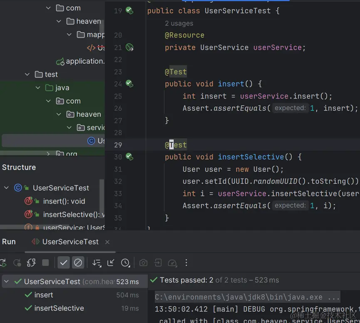This screenshot has width=360, height=323.
Task: Click the camera dump threads icon
Action: click(x=143, y=263)
